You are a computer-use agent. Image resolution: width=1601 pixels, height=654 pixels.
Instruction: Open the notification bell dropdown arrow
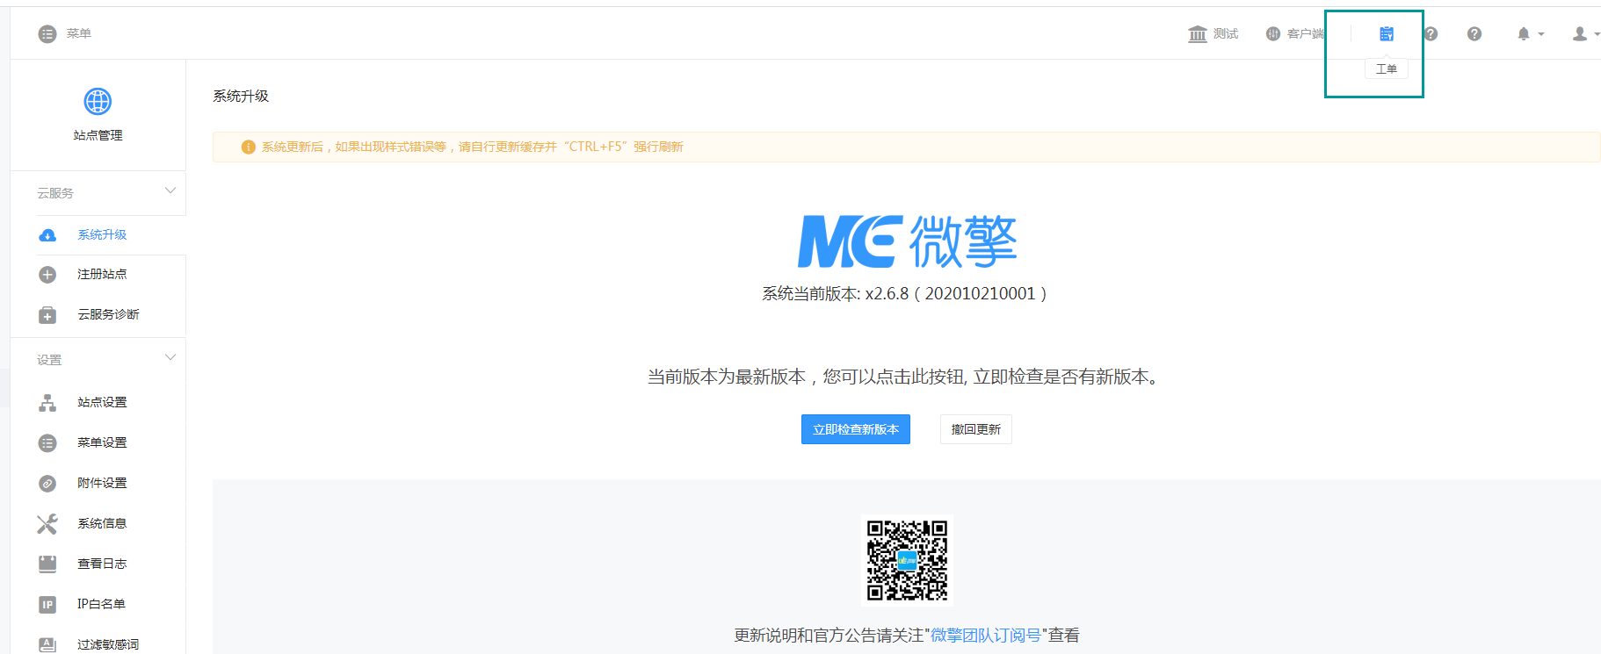coord(1541,34)
